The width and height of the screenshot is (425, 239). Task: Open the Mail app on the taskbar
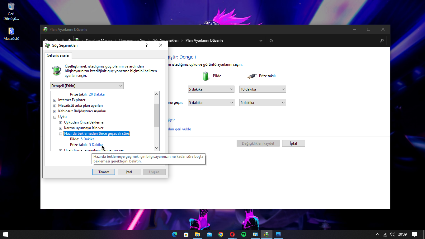(x=209, y=234)
